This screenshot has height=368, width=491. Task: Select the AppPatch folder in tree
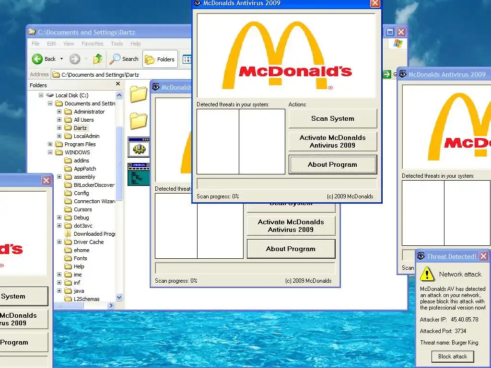tap(85, 169)
